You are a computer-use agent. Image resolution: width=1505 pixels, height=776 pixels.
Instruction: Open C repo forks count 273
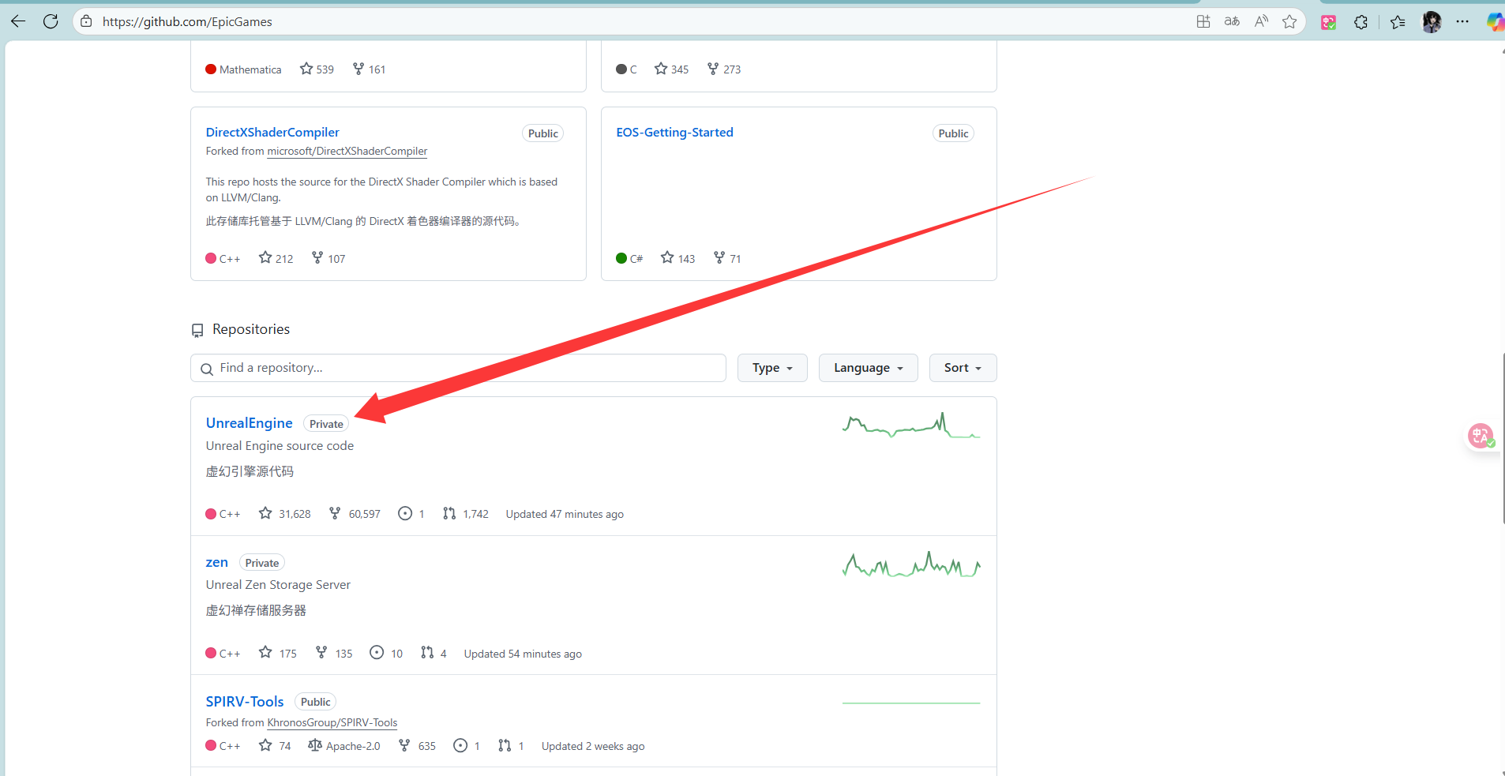(x=724, y=69)
